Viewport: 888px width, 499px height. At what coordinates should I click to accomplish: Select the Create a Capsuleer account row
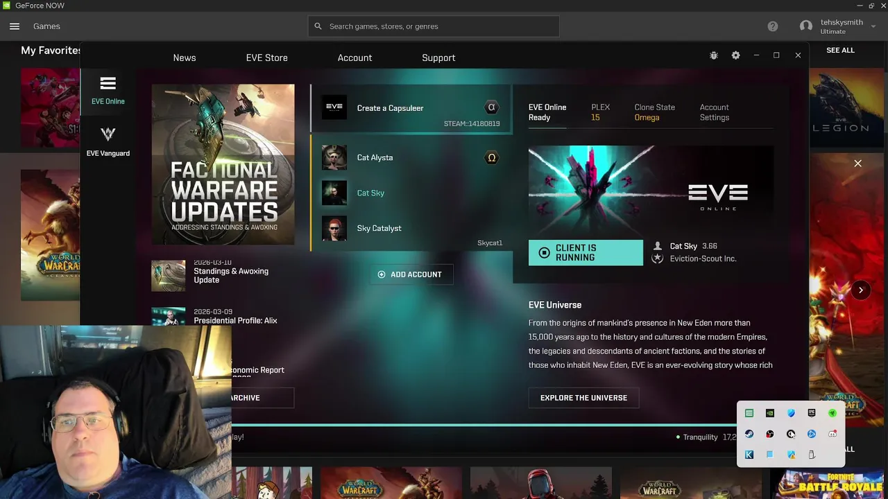click(x=411, y=108)
